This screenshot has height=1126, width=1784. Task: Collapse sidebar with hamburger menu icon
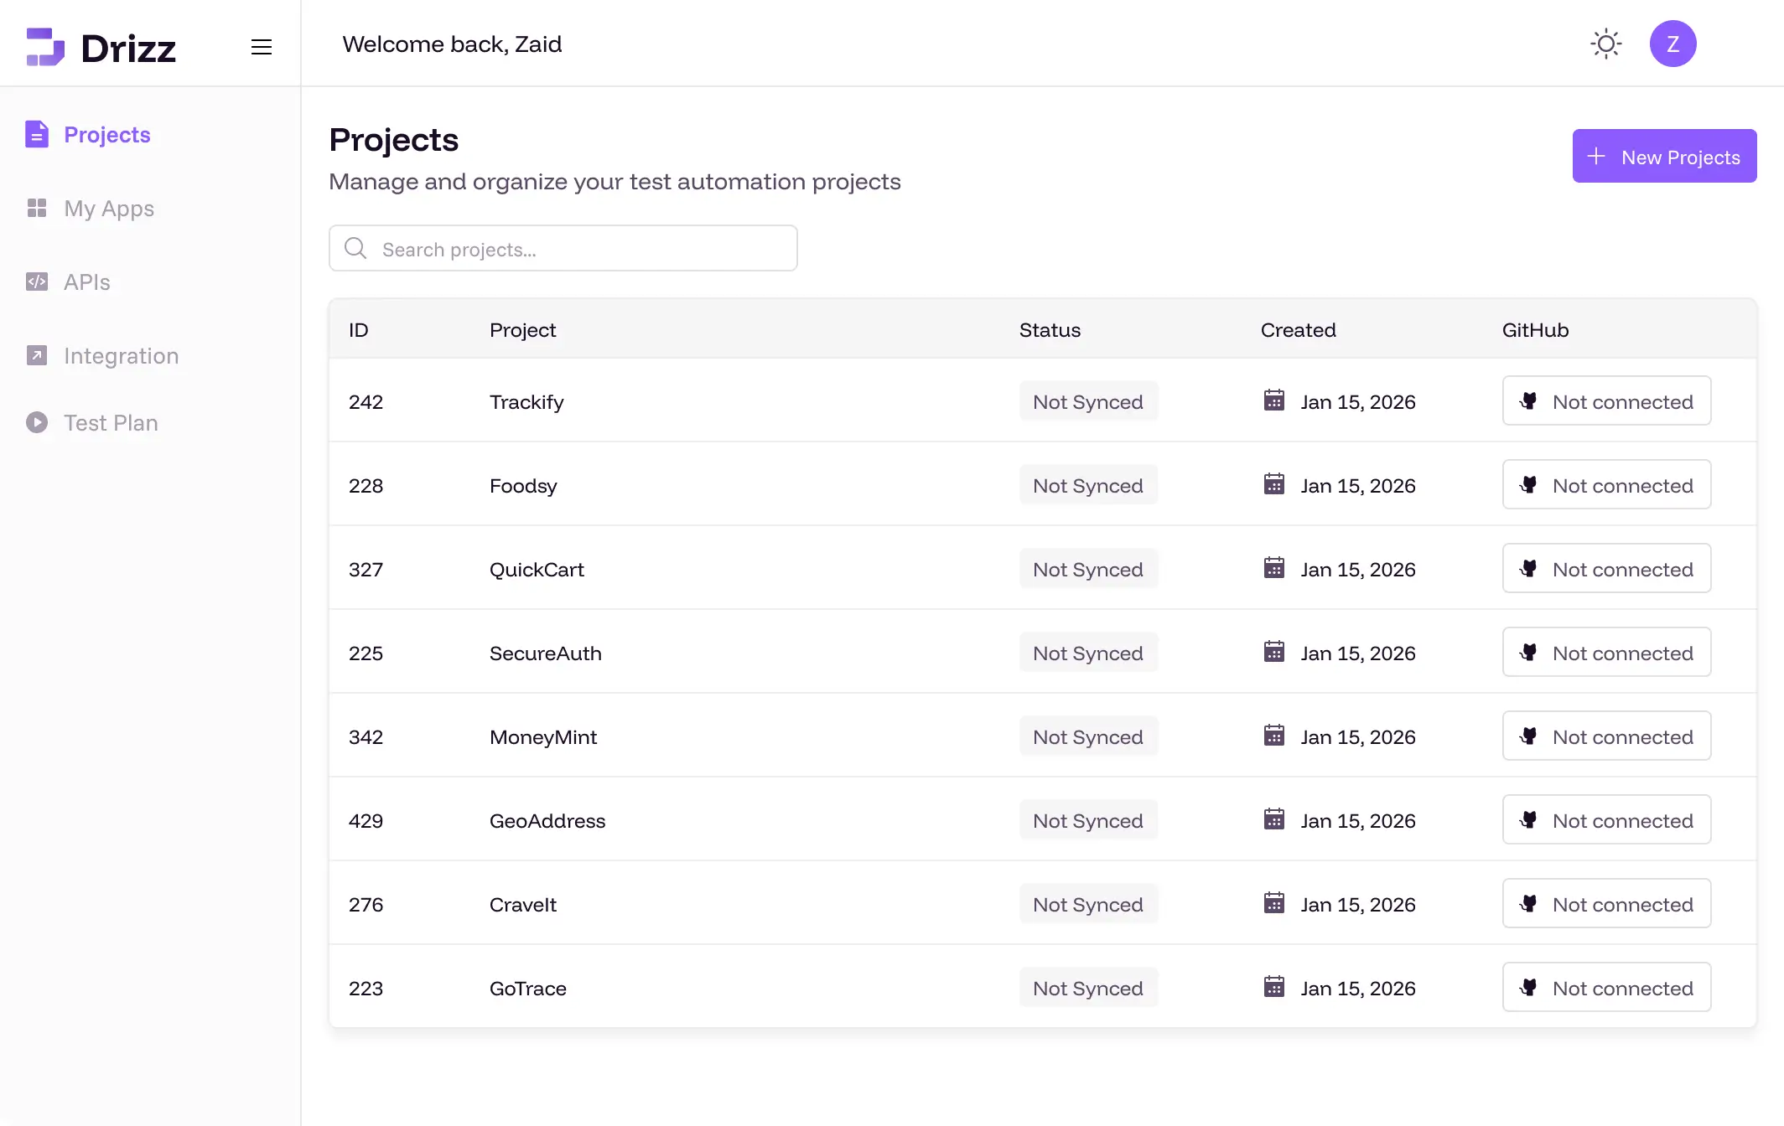tap(262, 47)
